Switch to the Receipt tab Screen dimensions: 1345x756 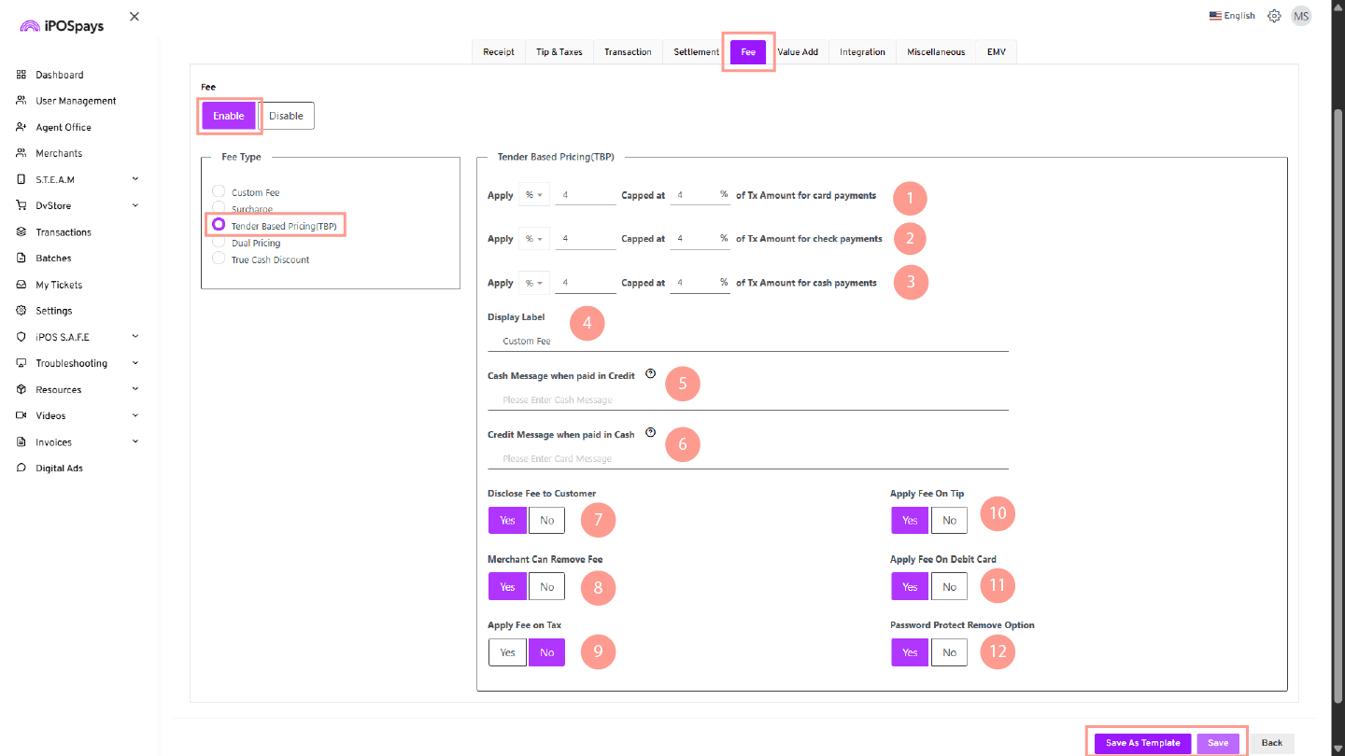coord(499,52)
